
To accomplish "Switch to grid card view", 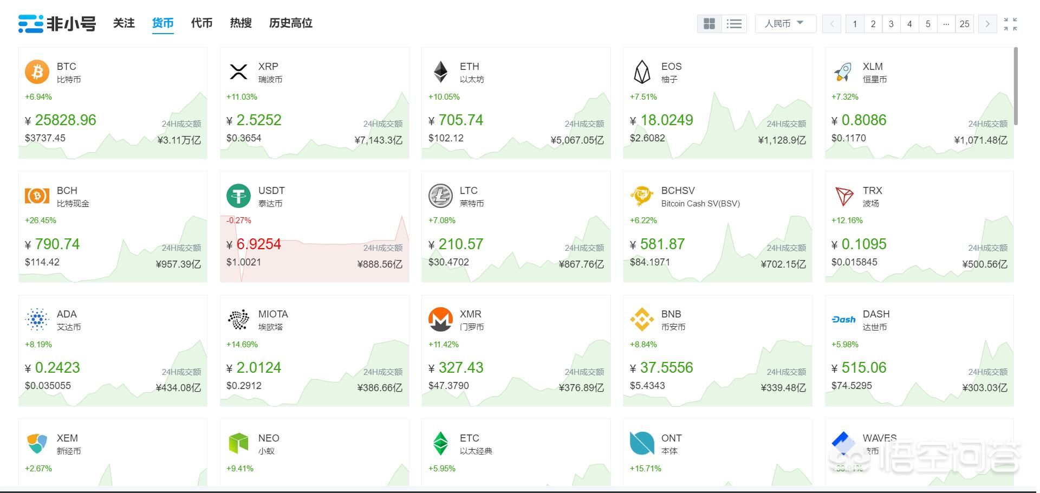I will (709, 24).
